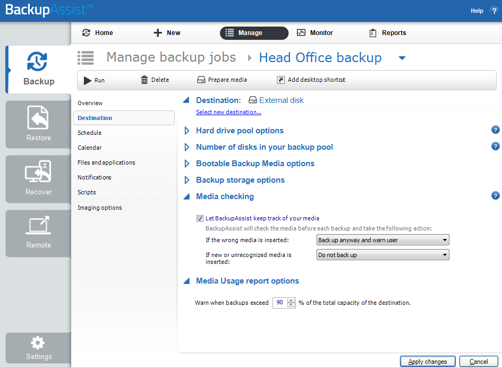Expand Backup storage options
This screenshot has height=368, width=502.
(187, 180)
